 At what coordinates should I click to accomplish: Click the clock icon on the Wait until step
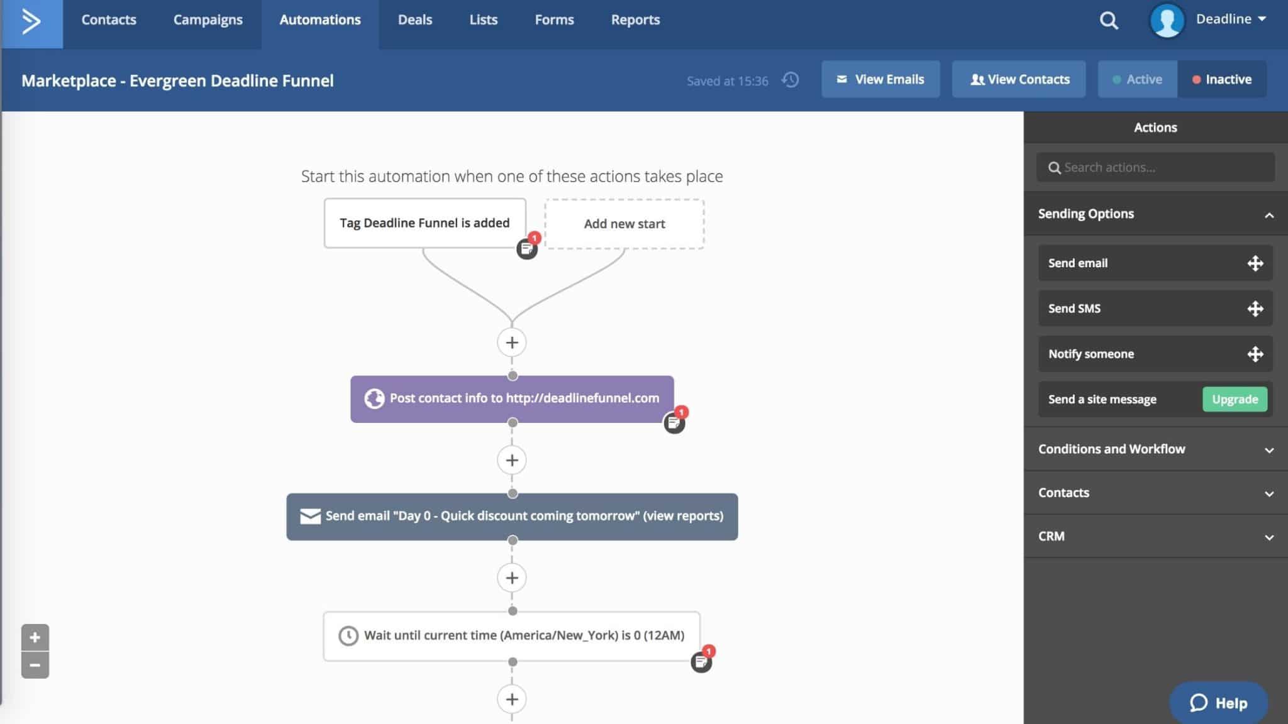(x=350, y=635)
